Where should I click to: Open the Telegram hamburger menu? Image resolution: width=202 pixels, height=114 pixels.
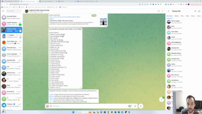[3, 11]
